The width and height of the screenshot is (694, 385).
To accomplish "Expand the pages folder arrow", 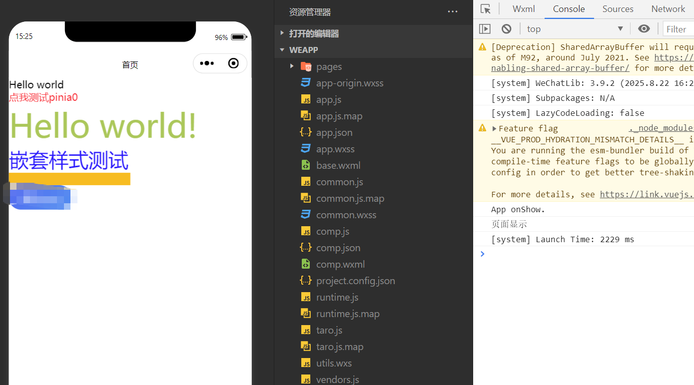I will [x=292, y=66].
